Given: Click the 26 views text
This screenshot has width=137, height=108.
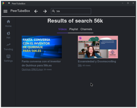Looking at the screenshot, I should pyautogui.click(x=48, y=69).
